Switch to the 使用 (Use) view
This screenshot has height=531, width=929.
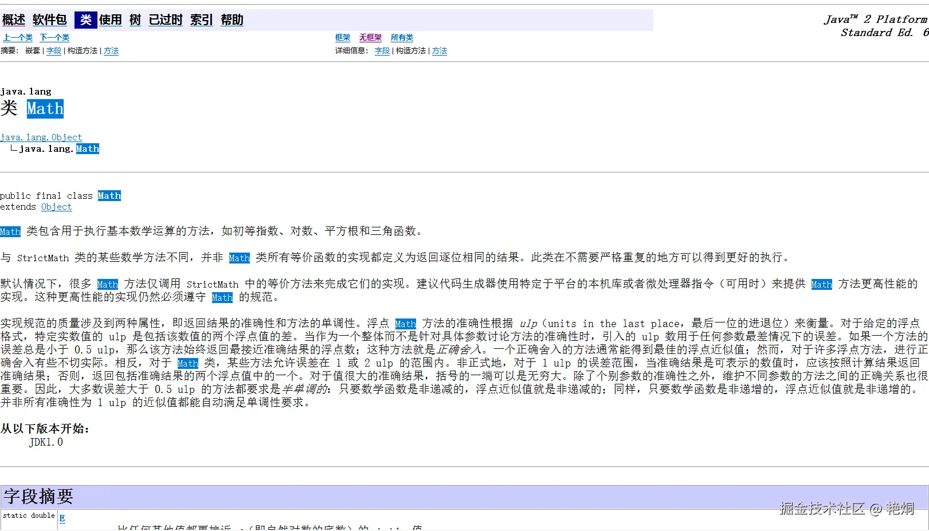[x=111, y=19]
